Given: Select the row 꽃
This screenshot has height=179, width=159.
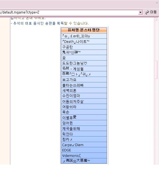Looking at the screenshot, I should 84,58.
